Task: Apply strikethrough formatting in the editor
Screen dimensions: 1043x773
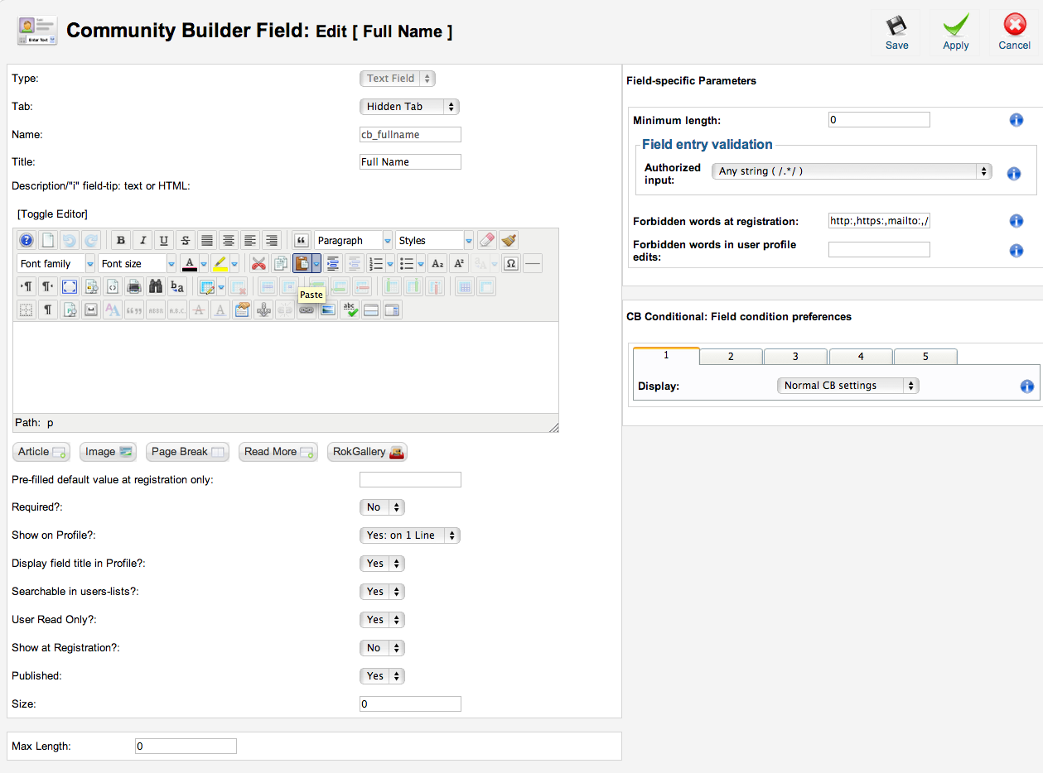Action: click(x=186, y=240)
